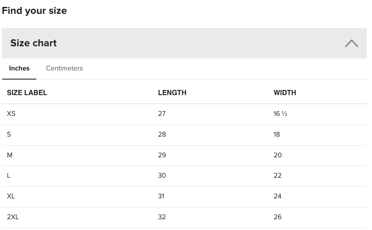This screenshot has height=230, width=372.
Task: Select the 2XL size row label
Action: coord(13,217)
